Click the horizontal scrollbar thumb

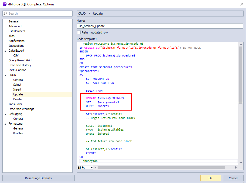click(x=161, y=168)
